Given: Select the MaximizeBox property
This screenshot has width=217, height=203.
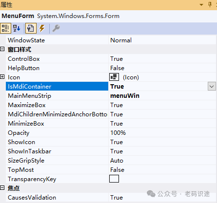Looking at the screenshot, I should (x=27, y=105).
